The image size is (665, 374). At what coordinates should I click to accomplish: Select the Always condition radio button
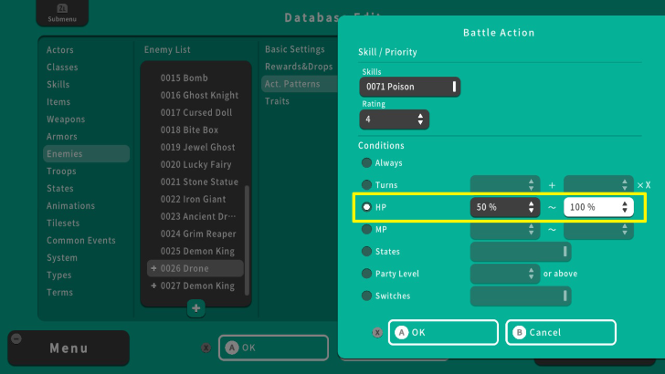pyautogui.click(x=367, y=162)
